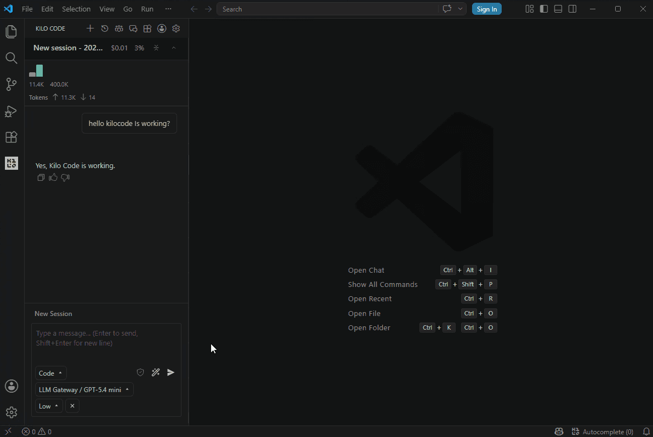The width and height of the screenshot is (653, 437).
Task: Click the 'New session - 202...' title
Action: tap(68, 48)
